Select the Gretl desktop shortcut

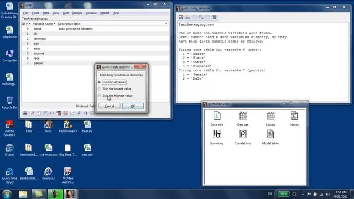coord(48,127)
